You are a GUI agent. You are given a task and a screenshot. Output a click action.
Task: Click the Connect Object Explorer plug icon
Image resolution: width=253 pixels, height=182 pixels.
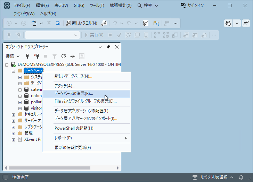click(x=27, y=56)
